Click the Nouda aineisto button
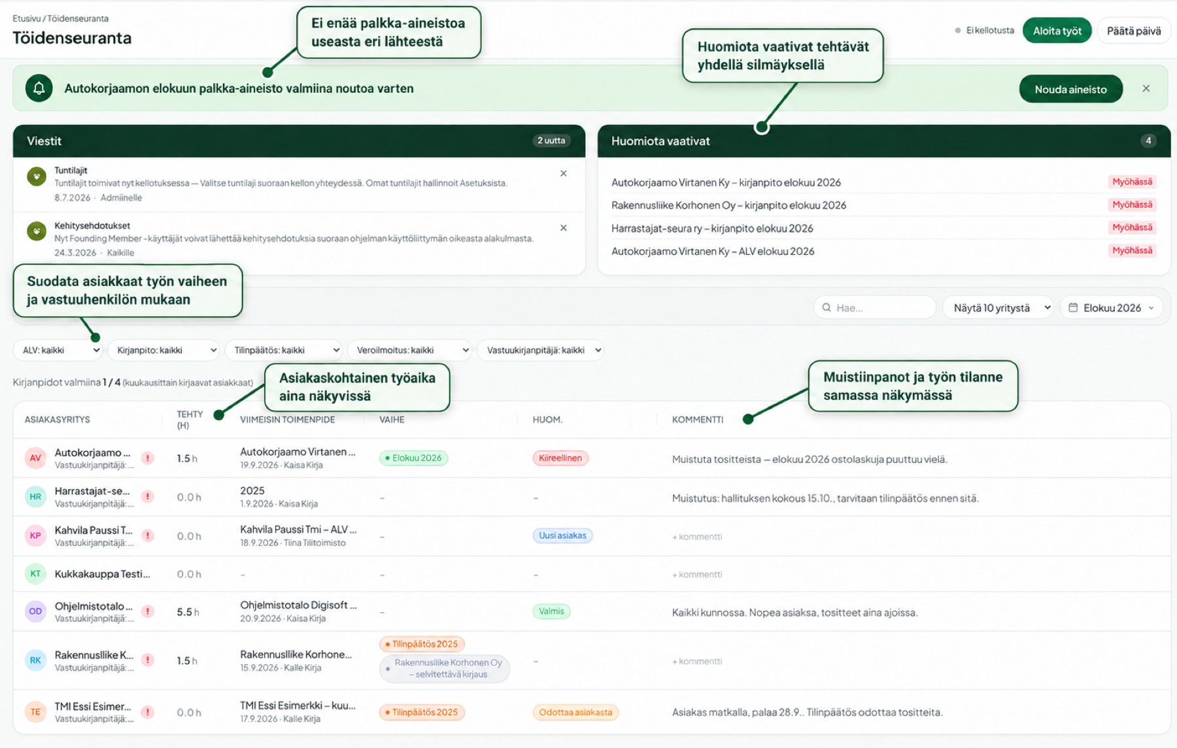This screenshot has width=1177, height=748. [1070, 89]
